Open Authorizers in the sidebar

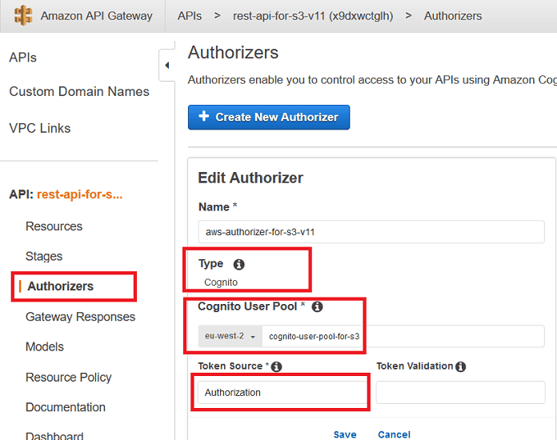(60, 286)
